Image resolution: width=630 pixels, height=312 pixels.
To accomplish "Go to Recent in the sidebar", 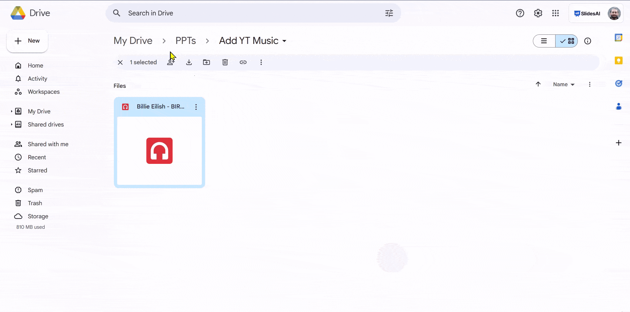I will (37, 157).
